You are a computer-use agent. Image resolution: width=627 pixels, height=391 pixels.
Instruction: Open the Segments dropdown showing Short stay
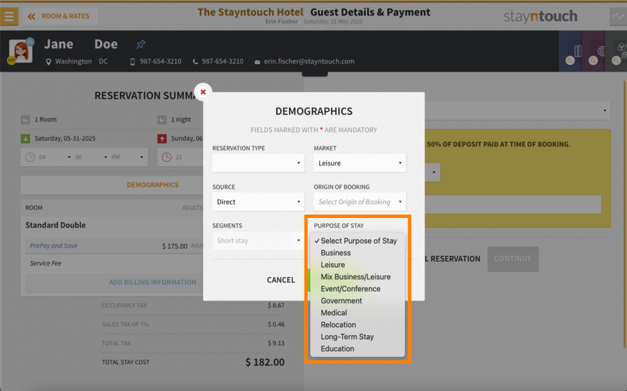click(x=258, y=240)
